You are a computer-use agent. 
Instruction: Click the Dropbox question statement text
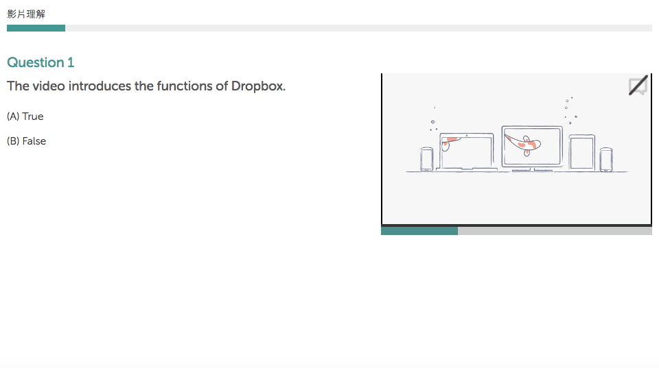146,86
